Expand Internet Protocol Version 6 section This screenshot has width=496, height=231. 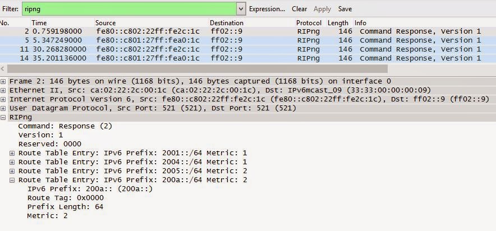point(4,99)
